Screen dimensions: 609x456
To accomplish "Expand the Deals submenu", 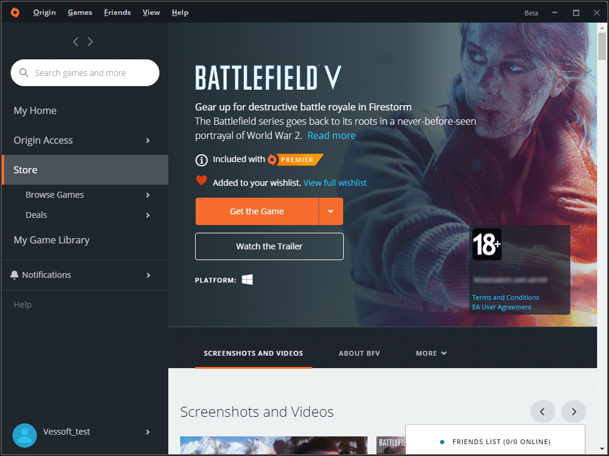I will click(x=147, y=215).
